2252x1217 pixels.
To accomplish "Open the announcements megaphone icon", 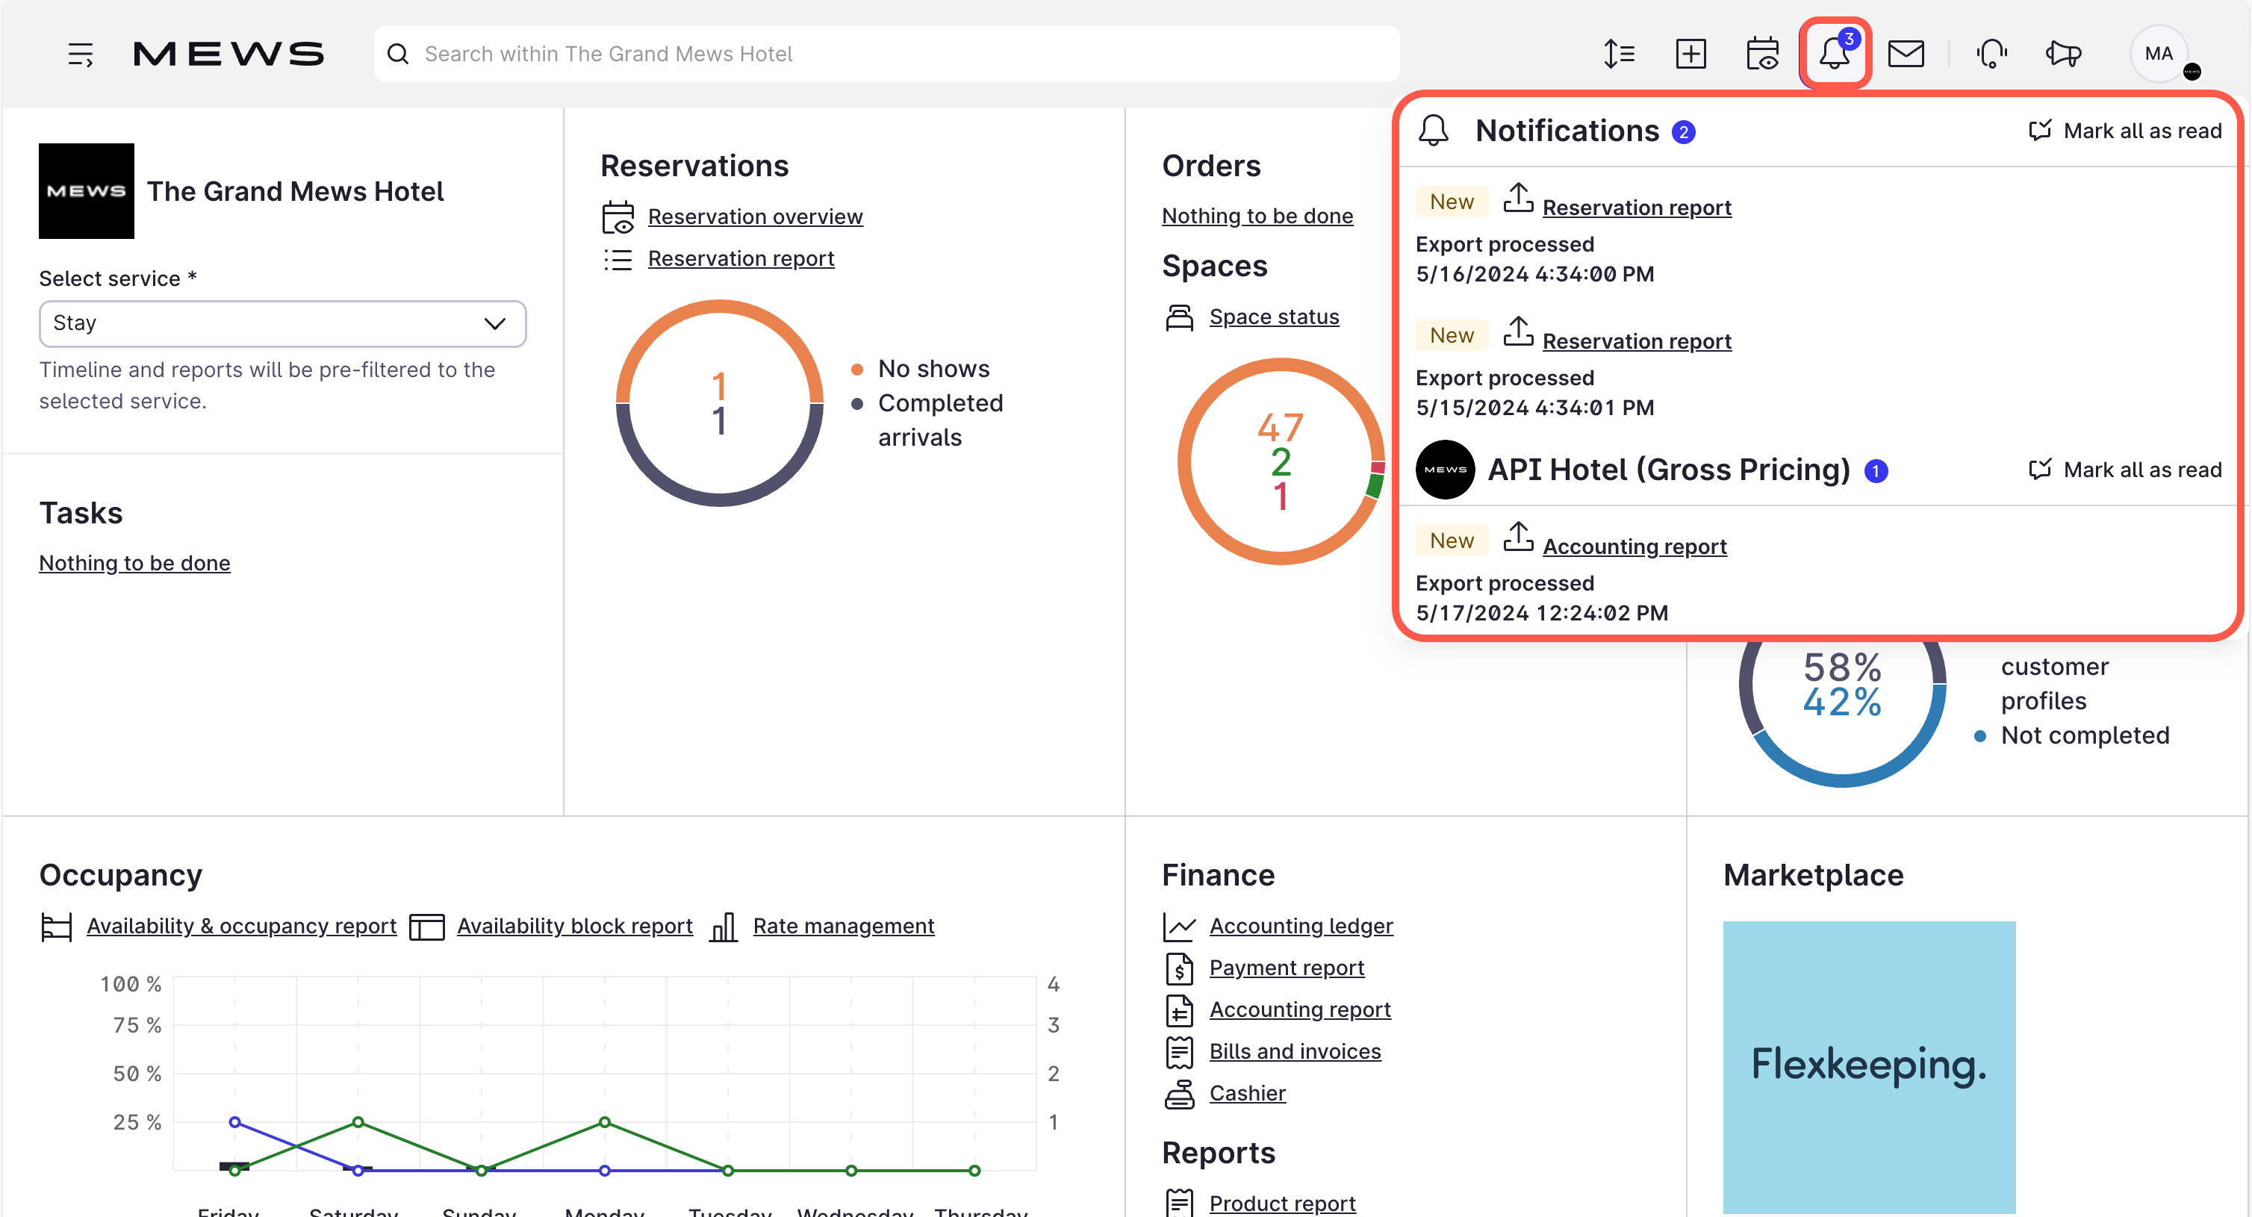I will 2063,55.
